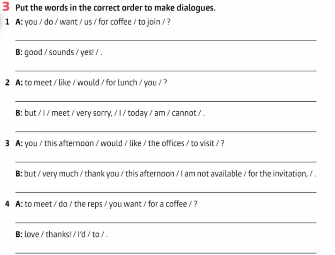Click answer line under 'but / I / meet / very sorry'
Image resolution: width=335 pixels, height=255 pixels.
(166, 131)
